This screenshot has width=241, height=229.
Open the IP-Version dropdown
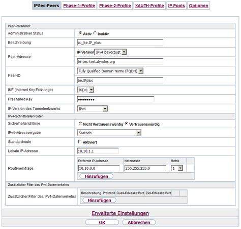[110, 52]
